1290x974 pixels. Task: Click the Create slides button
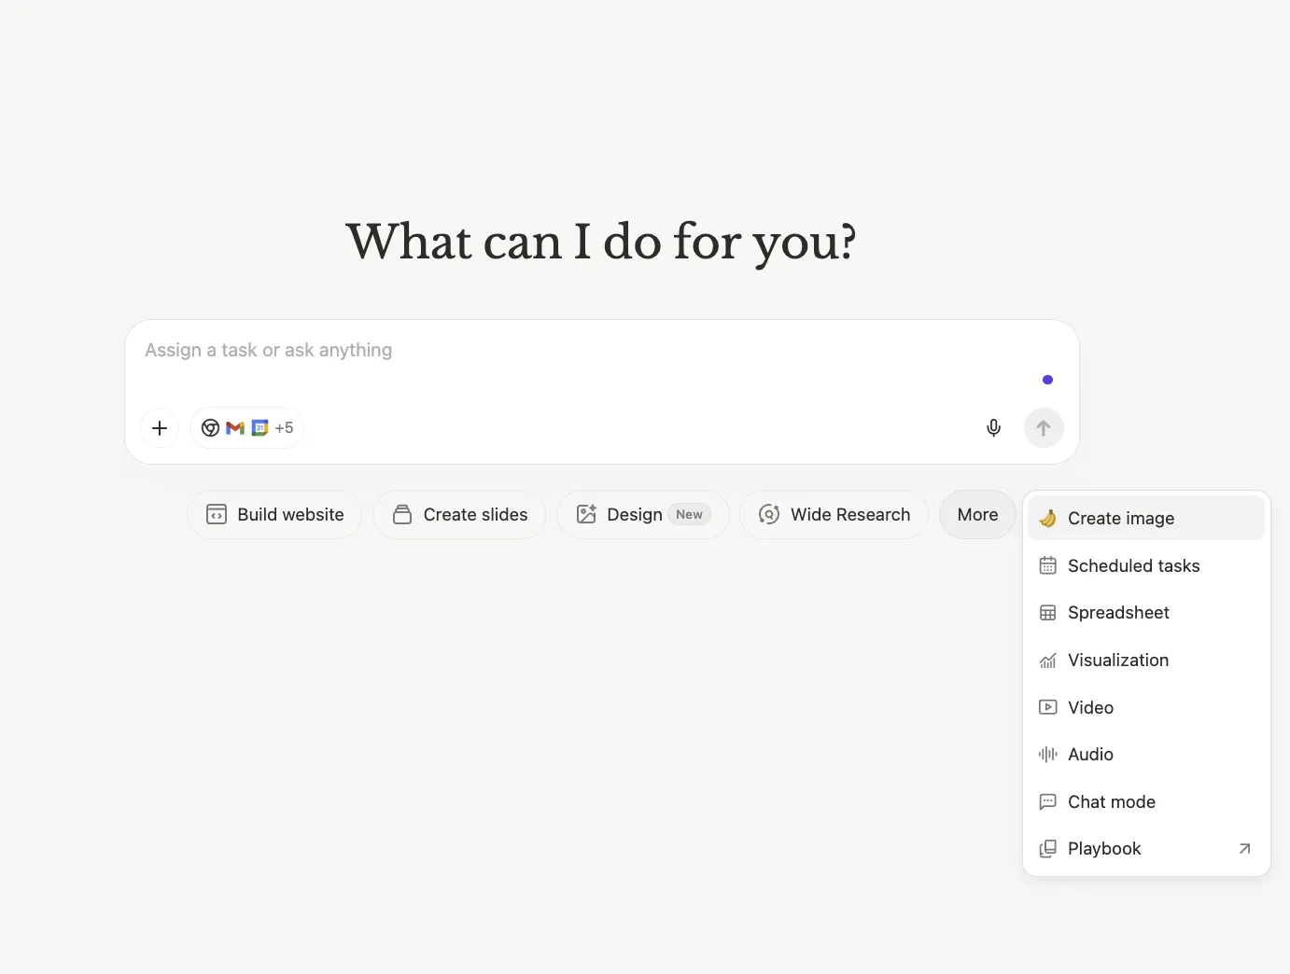459,514
